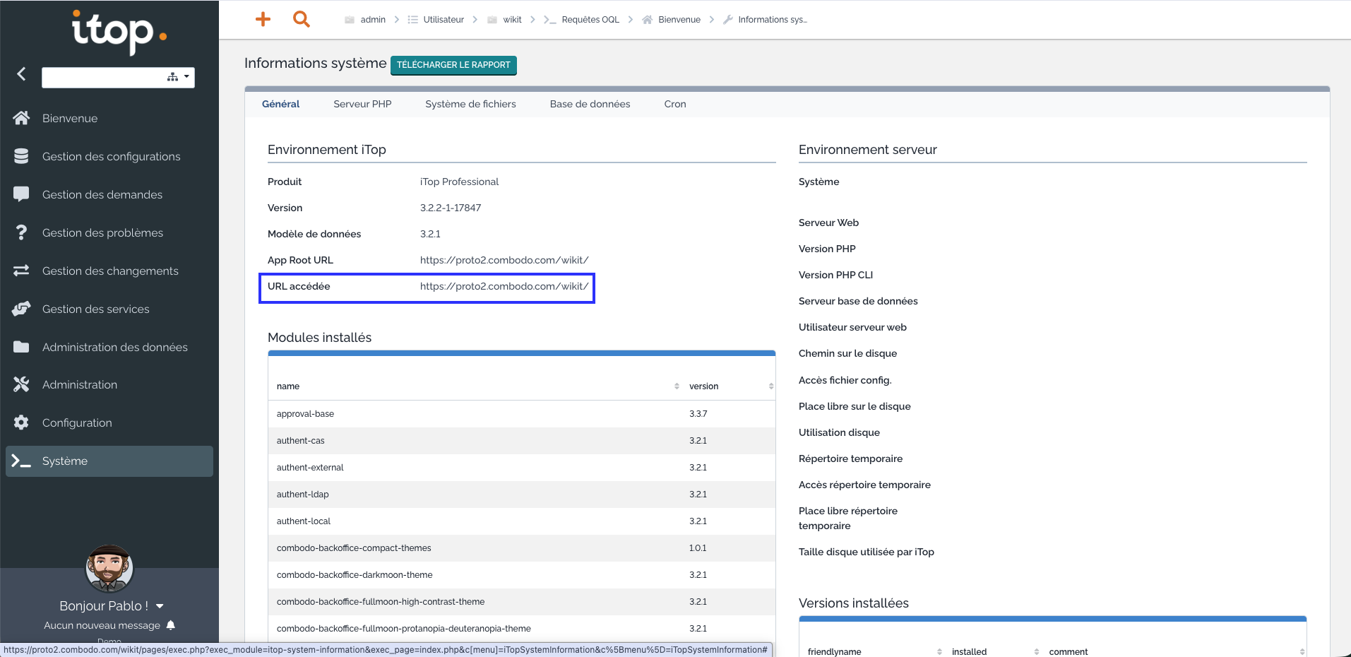Click Gestion des changements arrows icon

click(x=21, y=271)
